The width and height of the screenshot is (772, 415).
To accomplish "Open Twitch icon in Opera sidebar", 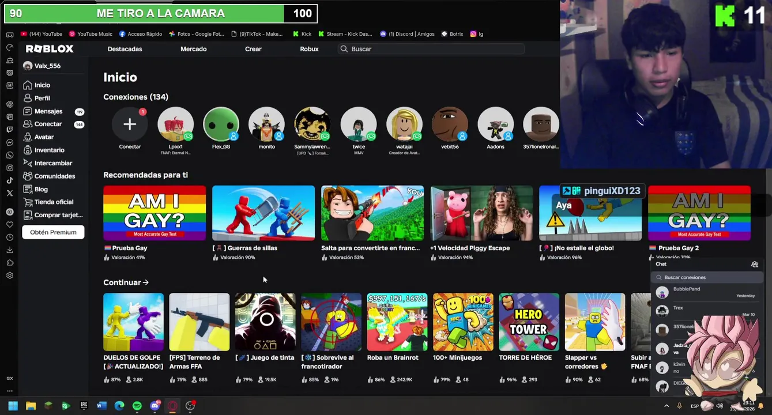I will [10, 129].
